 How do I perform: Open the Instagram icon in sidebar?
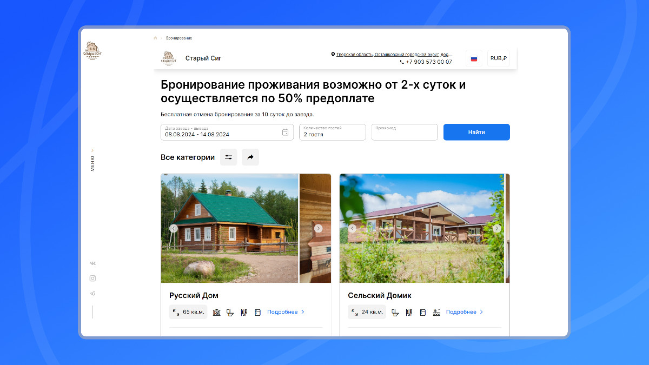coord(92,278)
